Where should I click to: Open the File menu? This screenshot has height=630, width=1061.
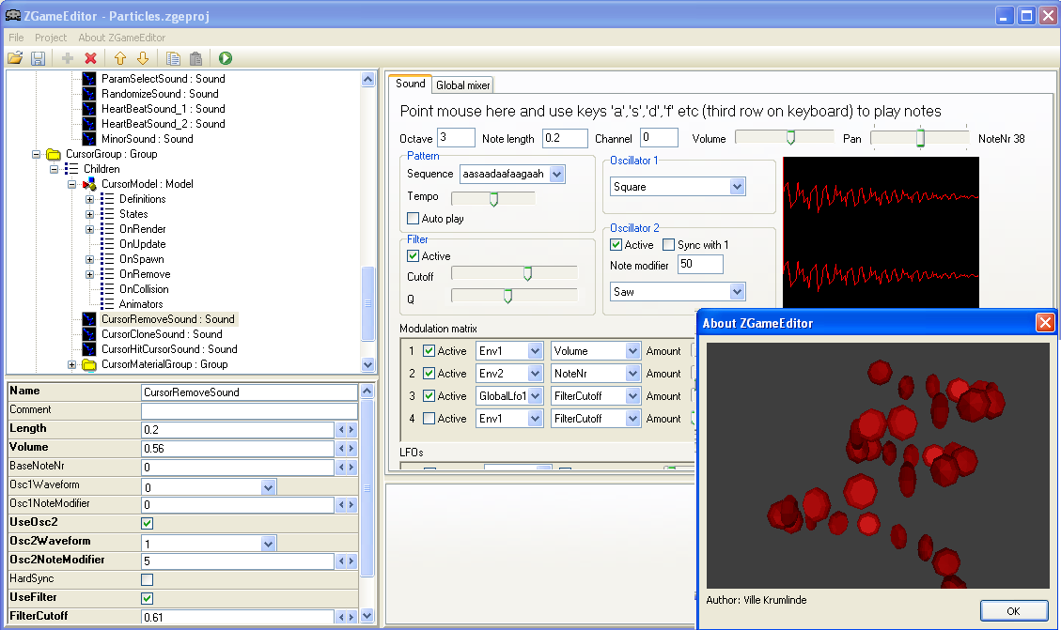[16, 38]
